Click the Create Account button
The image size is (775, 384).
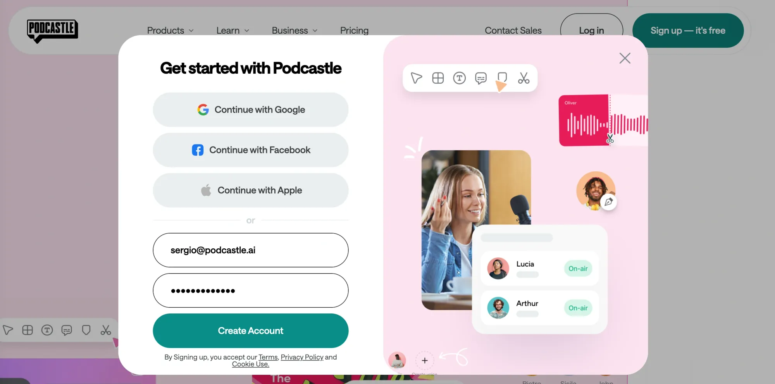pyautogui.click(x=250, y=331)
